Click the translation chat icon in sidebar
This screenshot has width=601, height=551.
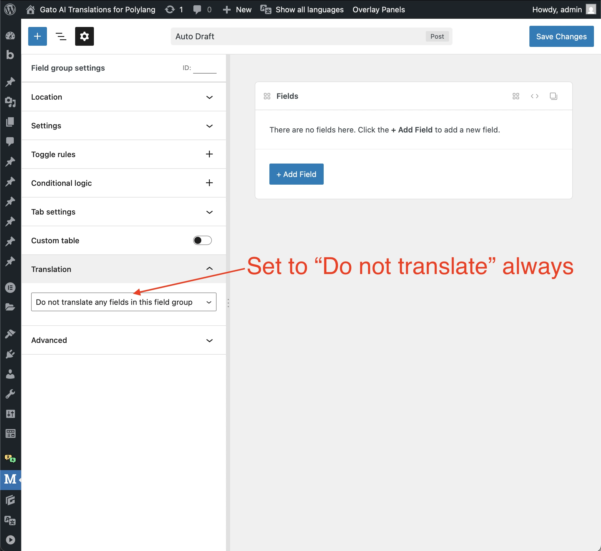point(10,459)
